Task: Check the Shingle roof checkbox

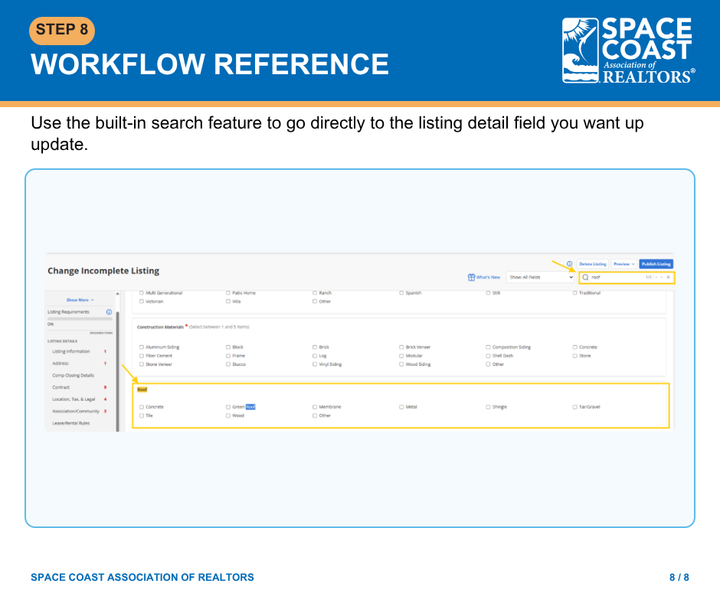Action: pos(488,407)
